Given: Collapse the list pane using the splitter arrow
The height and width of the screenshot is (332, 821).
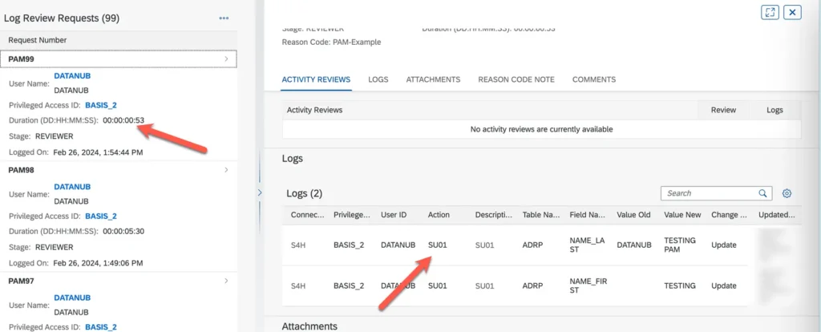Looking at the screenshot, I should (x=259, y=192).
